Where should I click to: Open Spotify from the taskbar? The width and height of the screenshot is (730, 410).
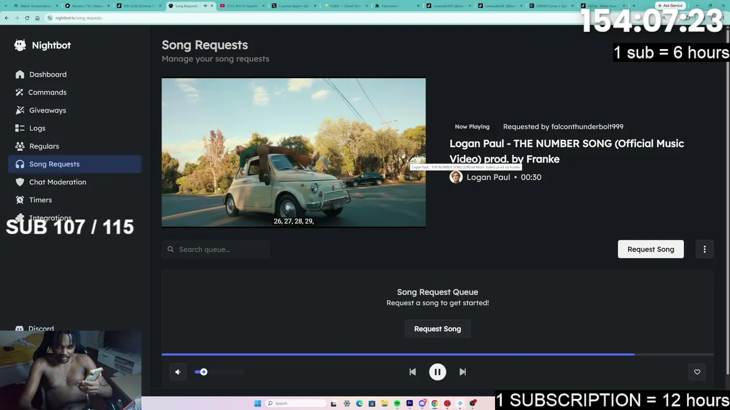point(397,404)
